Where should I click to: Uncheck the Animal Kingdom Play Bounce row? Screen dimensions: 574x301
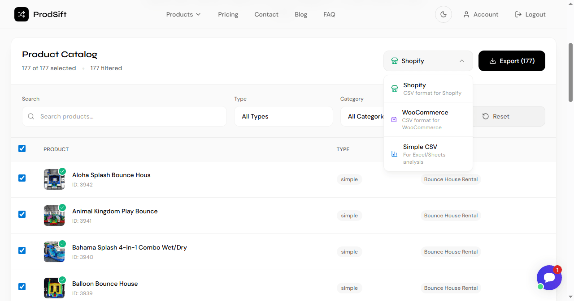22,214
